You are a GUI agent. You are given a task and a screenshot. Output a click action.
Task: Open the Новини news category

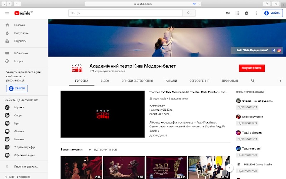coord(24,139)
